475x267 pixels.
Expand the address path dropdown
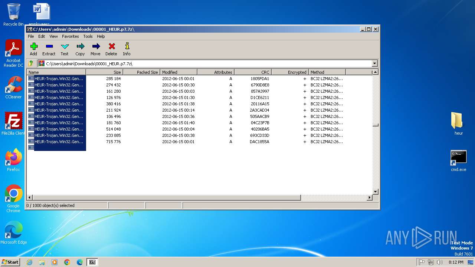pos(374,63)
